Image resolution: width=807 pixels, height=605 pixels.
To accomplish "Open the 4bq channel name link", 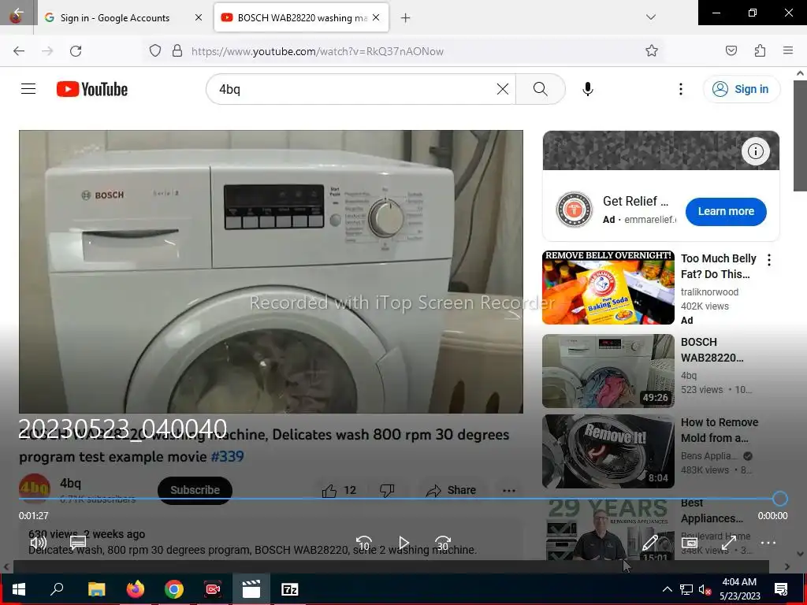I will tap(70, 484).
